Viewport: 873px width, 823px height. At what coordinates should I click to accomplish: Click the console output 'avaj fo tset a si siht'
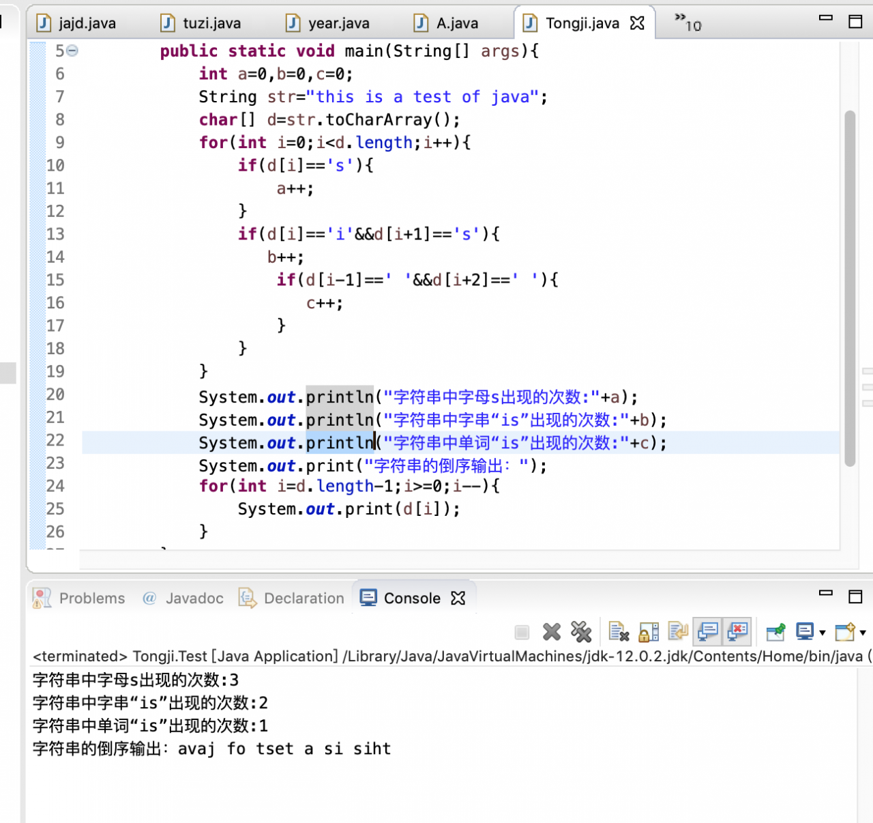tap(285, 749)
